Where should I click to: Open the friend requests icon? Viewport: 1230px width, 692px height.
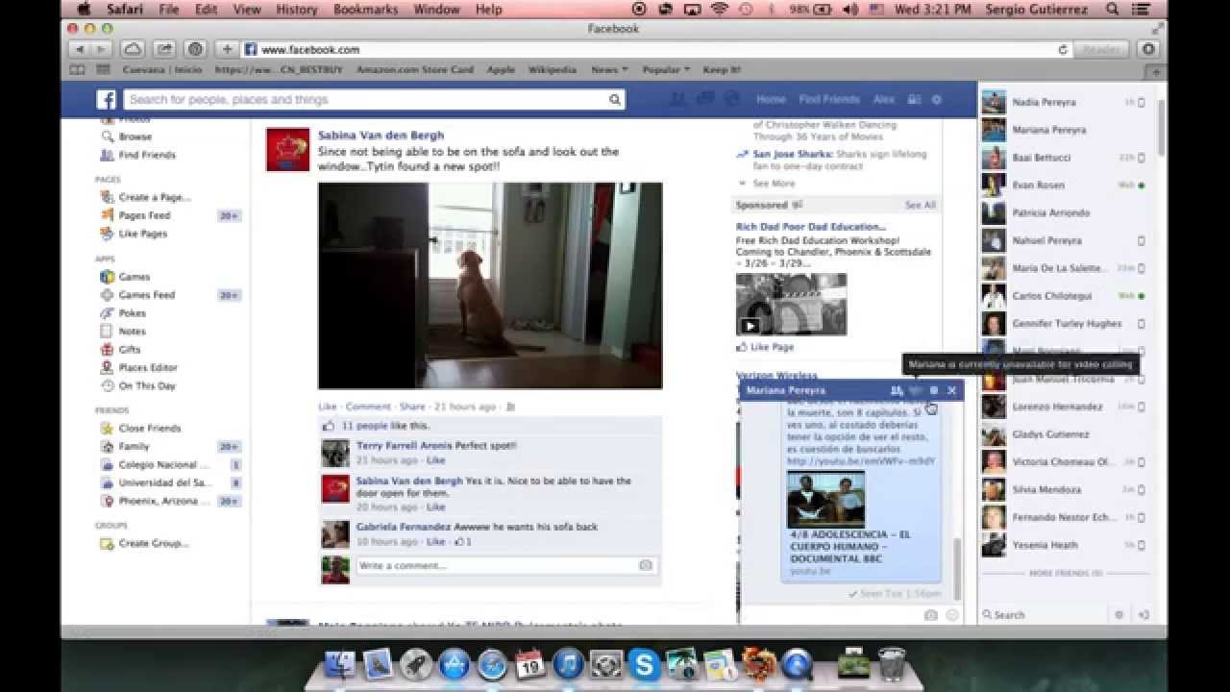tap(678, 99)
